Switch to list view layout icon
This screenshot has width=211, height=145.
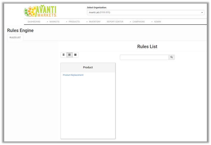tap(63, 55)
